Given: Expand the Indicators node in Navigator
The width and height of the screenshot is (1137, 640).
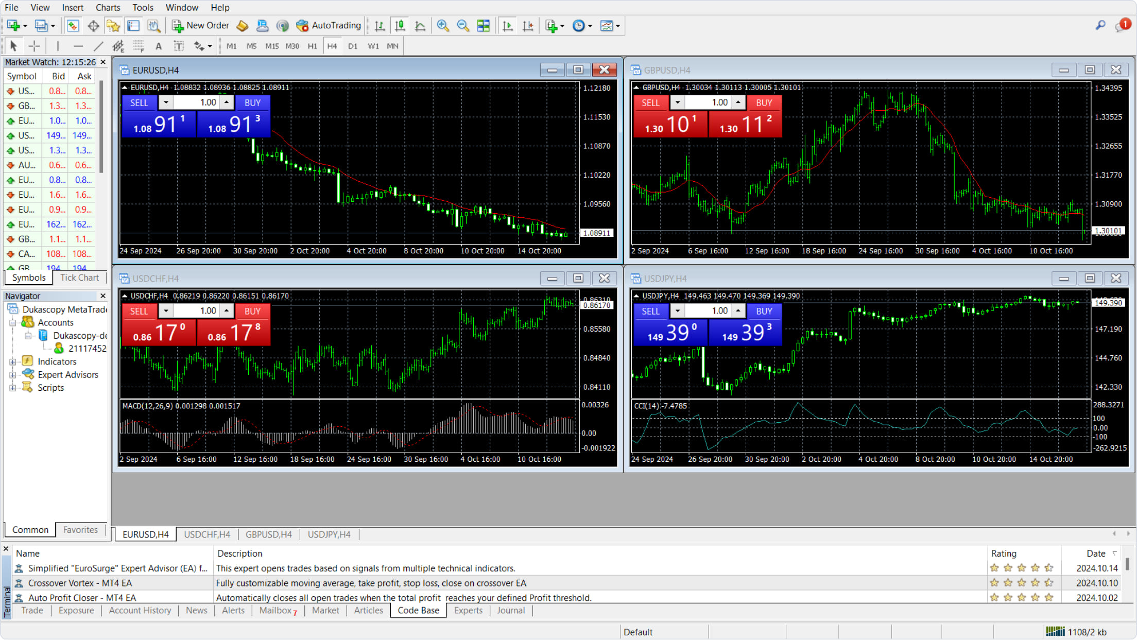Looking at the screenshot, I should coord(13,362).
